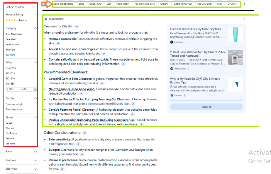Image resolution: width=271 pixels, height=174 pixels.
Task: Open Sephora face cleanser product thumbnail
Action: [235, 34]
